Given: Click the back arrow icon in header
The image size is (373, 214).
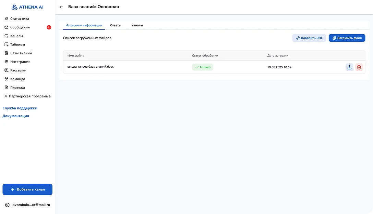Looking at the screenshot, I should [61, 7].
